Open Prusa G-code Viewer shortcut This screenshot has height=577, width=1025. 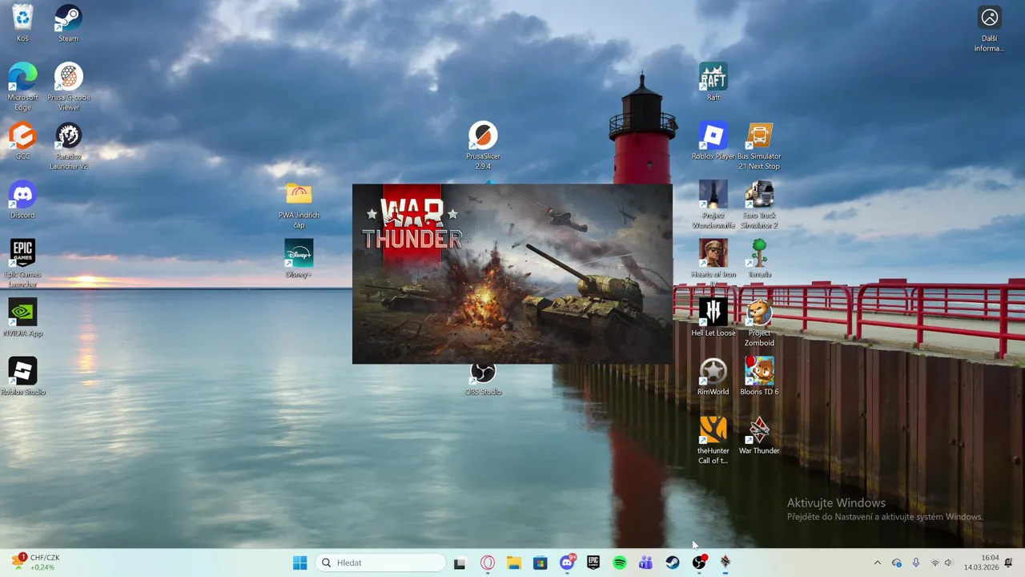(68, 87)
